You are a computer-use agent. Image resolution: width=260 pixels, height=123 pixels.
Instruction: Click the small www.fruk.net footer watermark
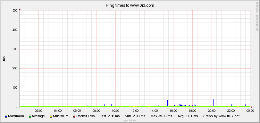(130, 120)
